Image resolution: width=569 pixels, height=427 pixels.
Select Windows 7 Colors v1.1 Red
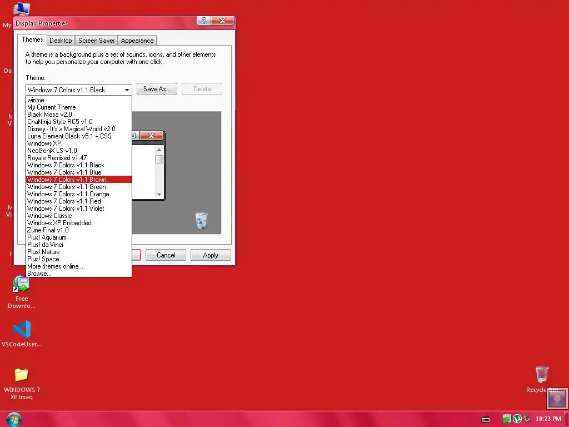pos(79,201)
